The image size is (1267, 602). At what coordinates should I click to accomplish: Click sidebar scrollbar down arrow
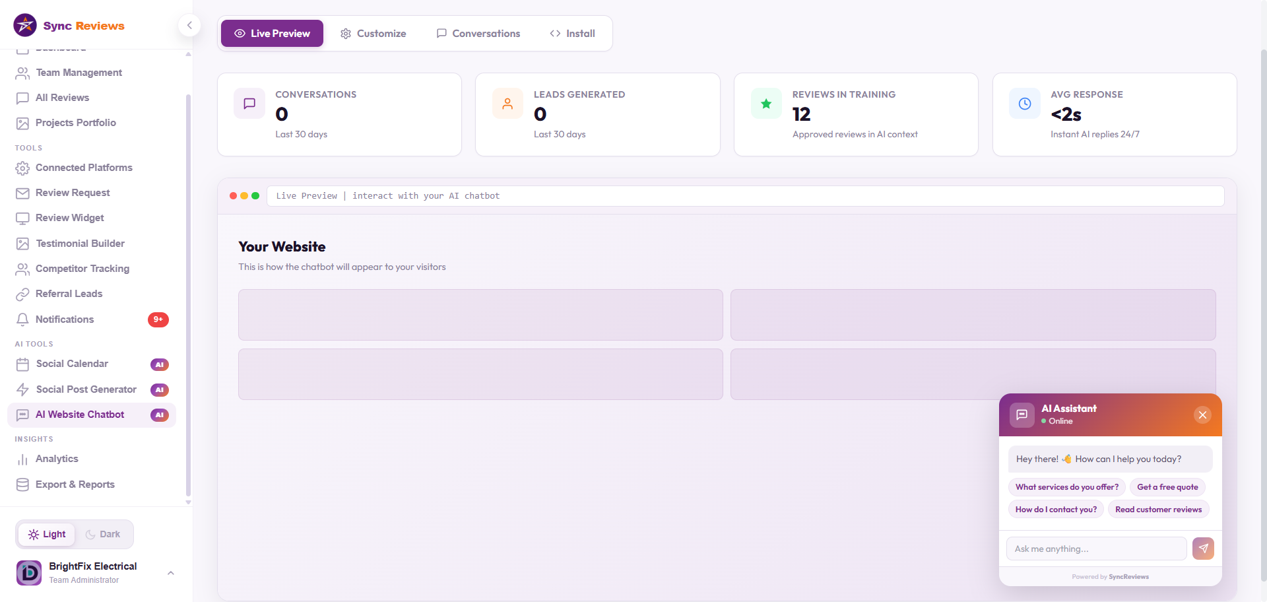point(188,502)
